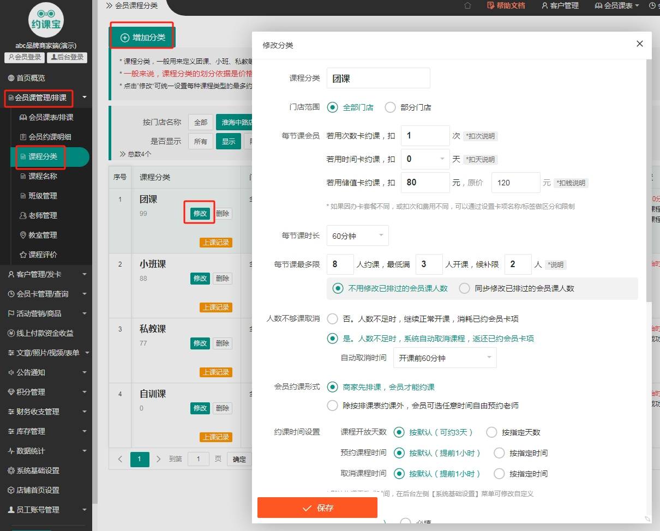Screen dimensions: 660x531
Task: Open 会员约课明细 submenu item
Action: pos(46,137)
